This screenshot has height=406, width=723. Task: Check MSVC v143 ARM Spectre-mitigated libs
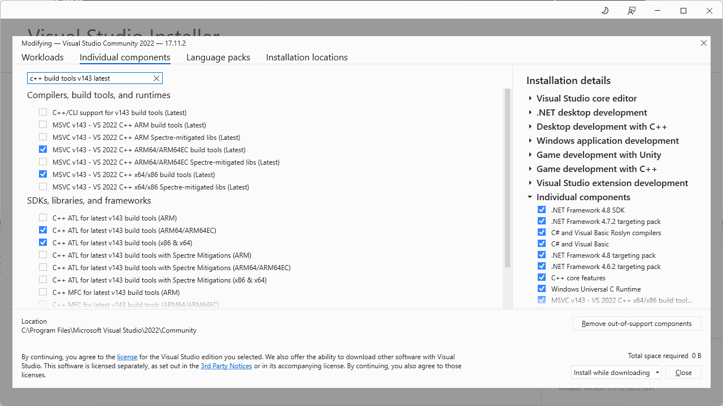(43, 138)
